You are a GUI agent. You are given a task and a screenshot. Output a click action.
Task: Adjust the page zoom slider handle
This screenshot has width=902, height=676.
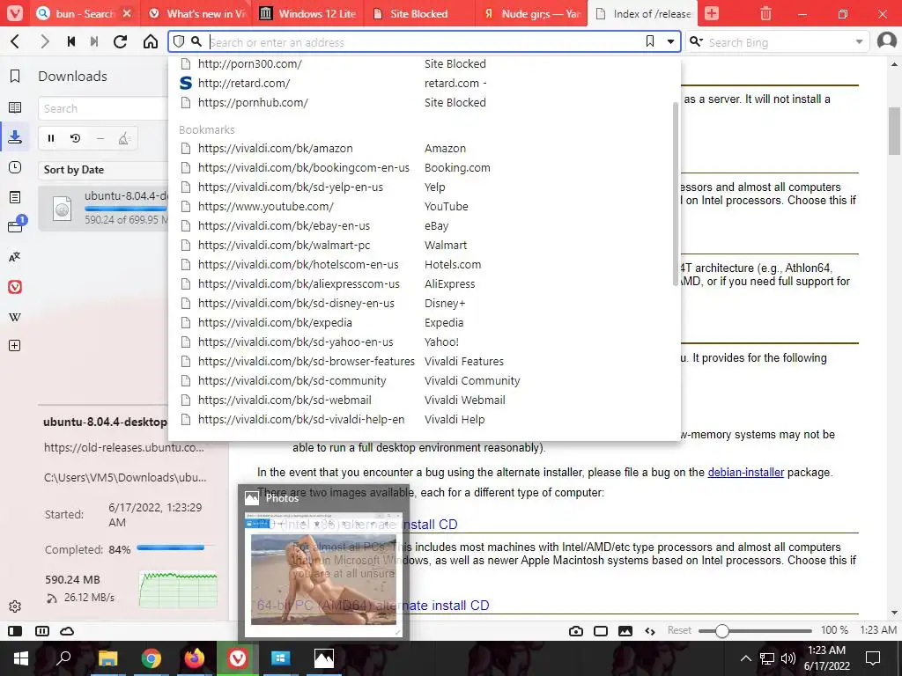tap(721, 631)
